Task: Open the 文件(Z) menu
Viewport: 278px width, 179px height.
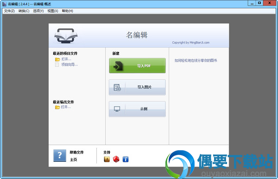Action: point(9,11)
